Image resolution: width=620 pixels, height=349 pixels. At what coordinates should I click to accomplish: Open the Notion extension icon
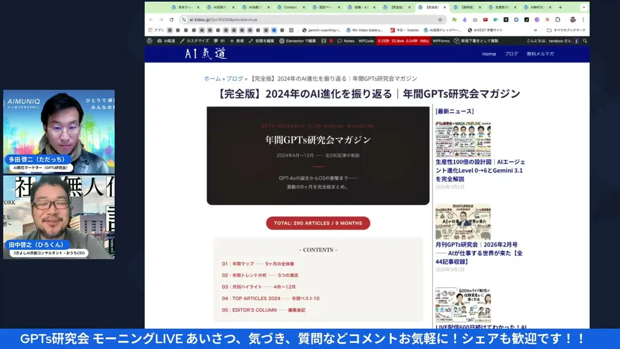[x=506, y=19]
